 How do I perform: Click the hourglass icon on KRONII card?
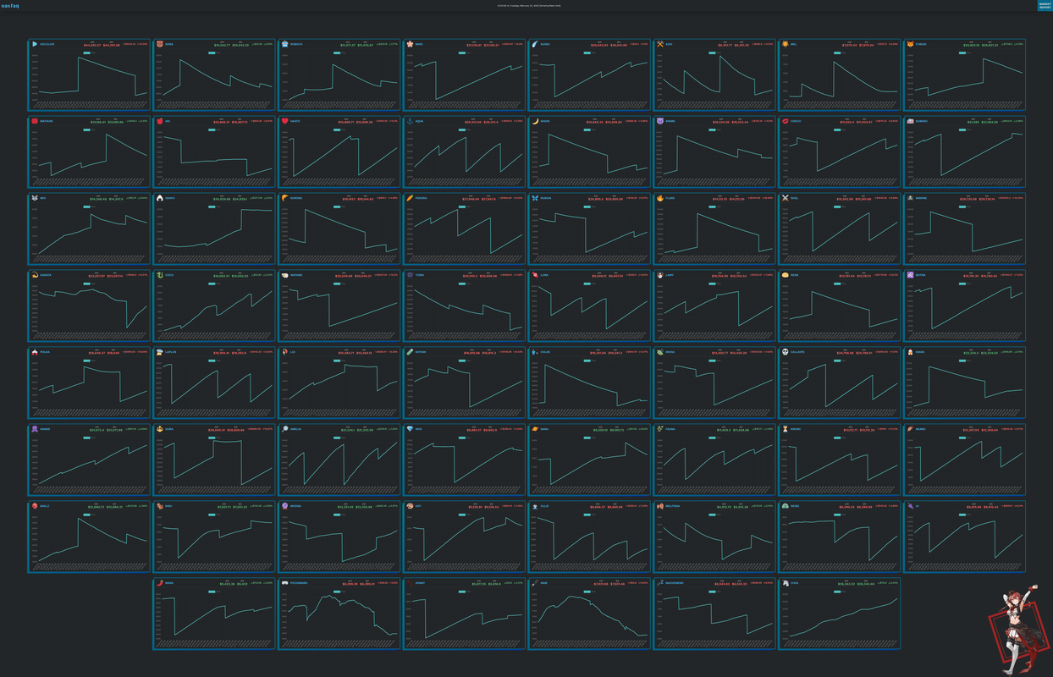pyautogui.click(x=786, y=429)
